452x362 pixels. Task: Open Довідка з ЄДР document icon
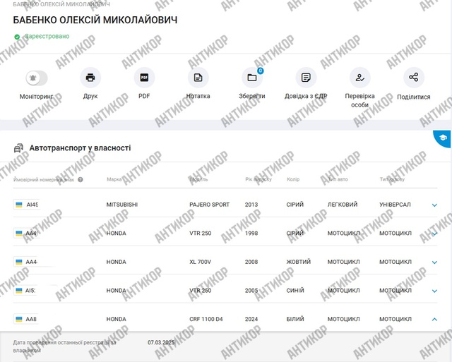tap(306, 78)
